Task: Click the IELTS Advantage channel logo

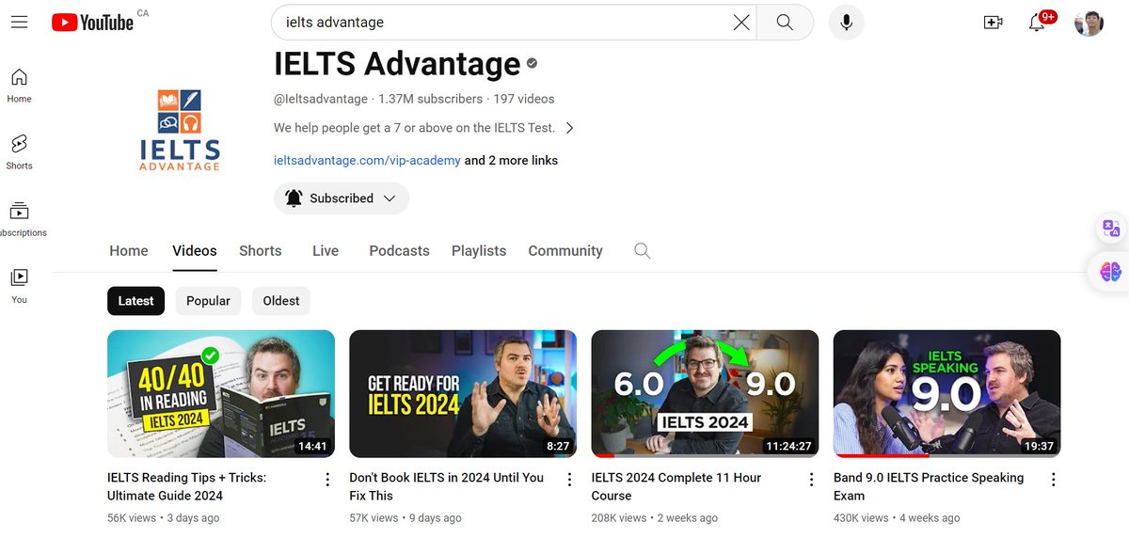Action: [179, 130]
